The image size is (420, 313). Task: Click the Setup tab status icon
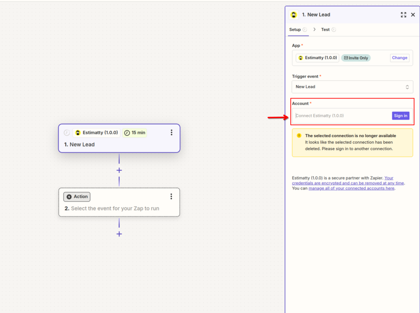click(305, 29)
